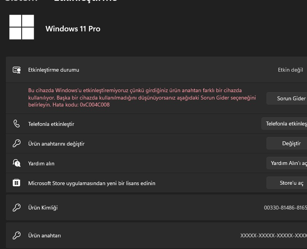Click the product ID value 00330-81486
Screen dimensions: 307x249
(x=285, y=208)
